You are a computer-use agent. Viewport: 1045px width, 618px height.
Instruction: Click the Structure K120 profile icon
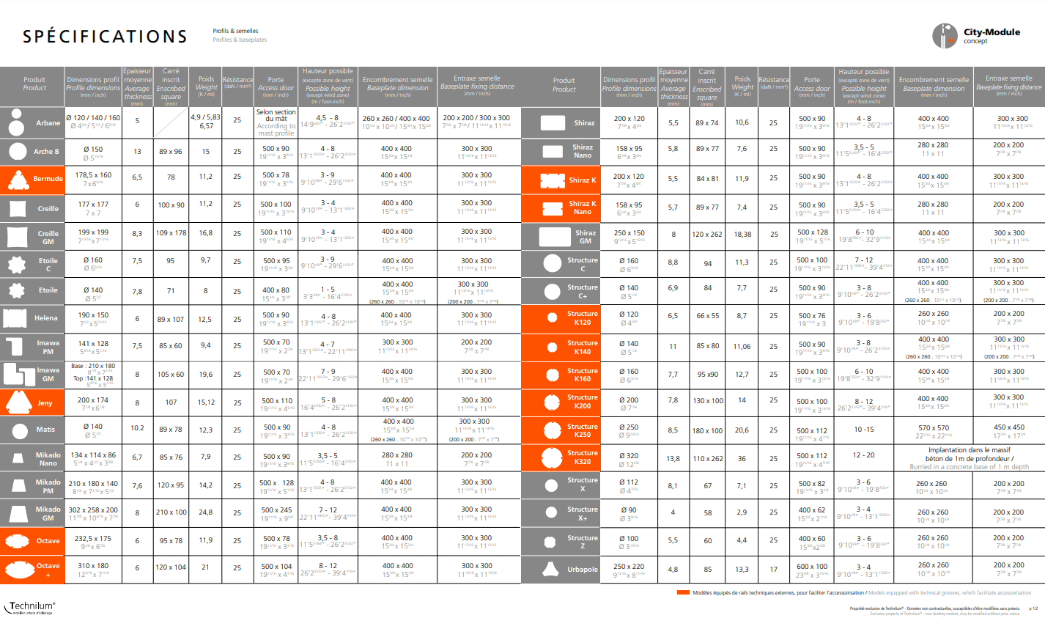tap(553, 318)
